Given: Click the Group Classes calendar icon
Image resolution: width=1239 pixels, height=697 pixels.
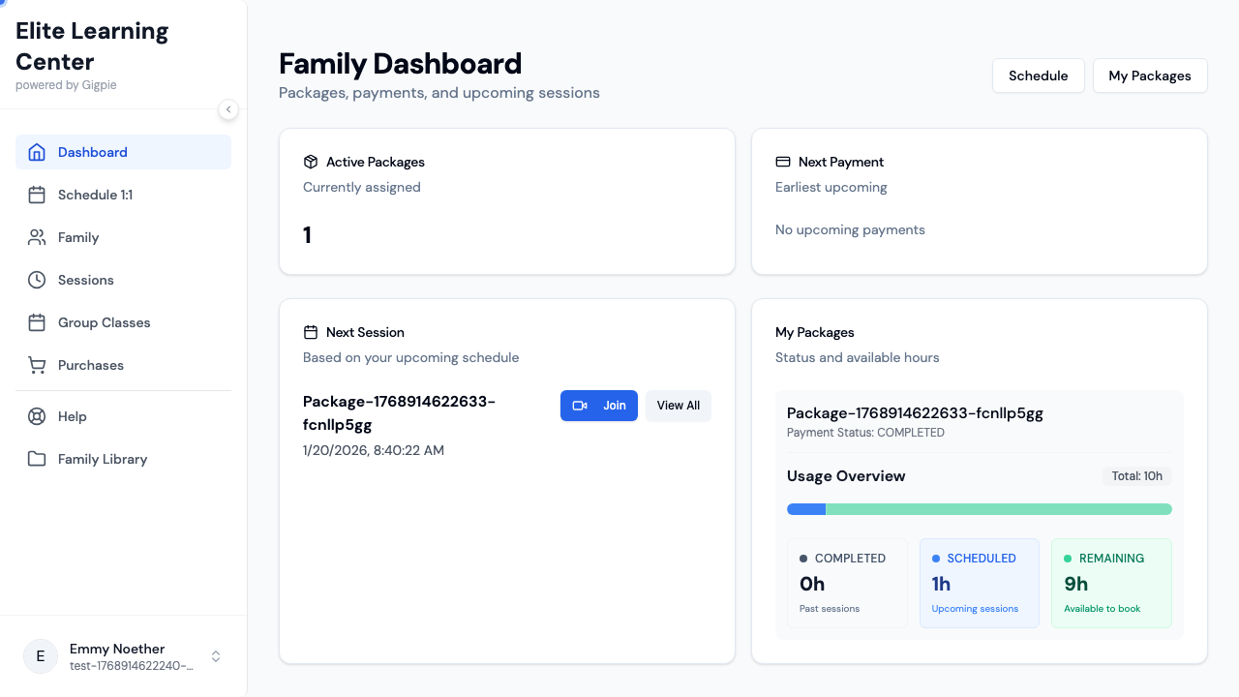Looking at the screenshot, I should [x=37, y=322].
